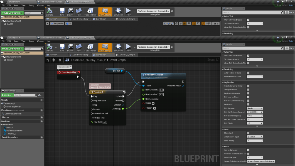
Task: Click the loop icon on the Timeline_0 node
Action: (x=124, y=92)
